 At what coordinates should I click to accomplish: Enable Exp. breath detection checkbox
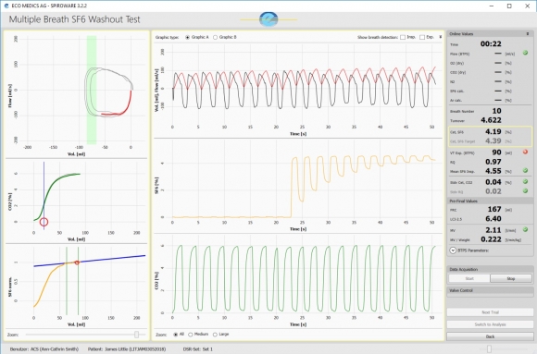[x=422, y=37]
